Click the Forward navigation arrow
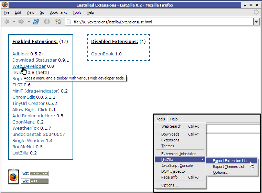Image resolution: width=262 pixels, height=193 pixels. pyautogui.click(x=21, y=22)
